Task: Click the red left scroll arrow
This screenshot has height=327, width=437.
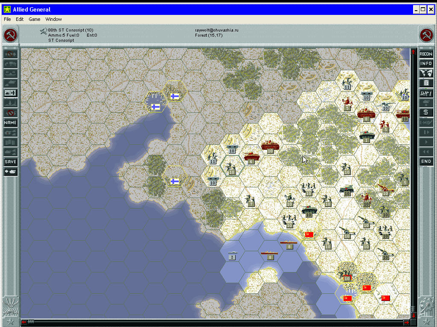Action: click(x=24, y=322)
